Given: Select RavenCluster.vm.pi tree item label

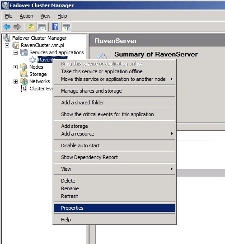Looking at the screenshot, I should tap(42, 45).
